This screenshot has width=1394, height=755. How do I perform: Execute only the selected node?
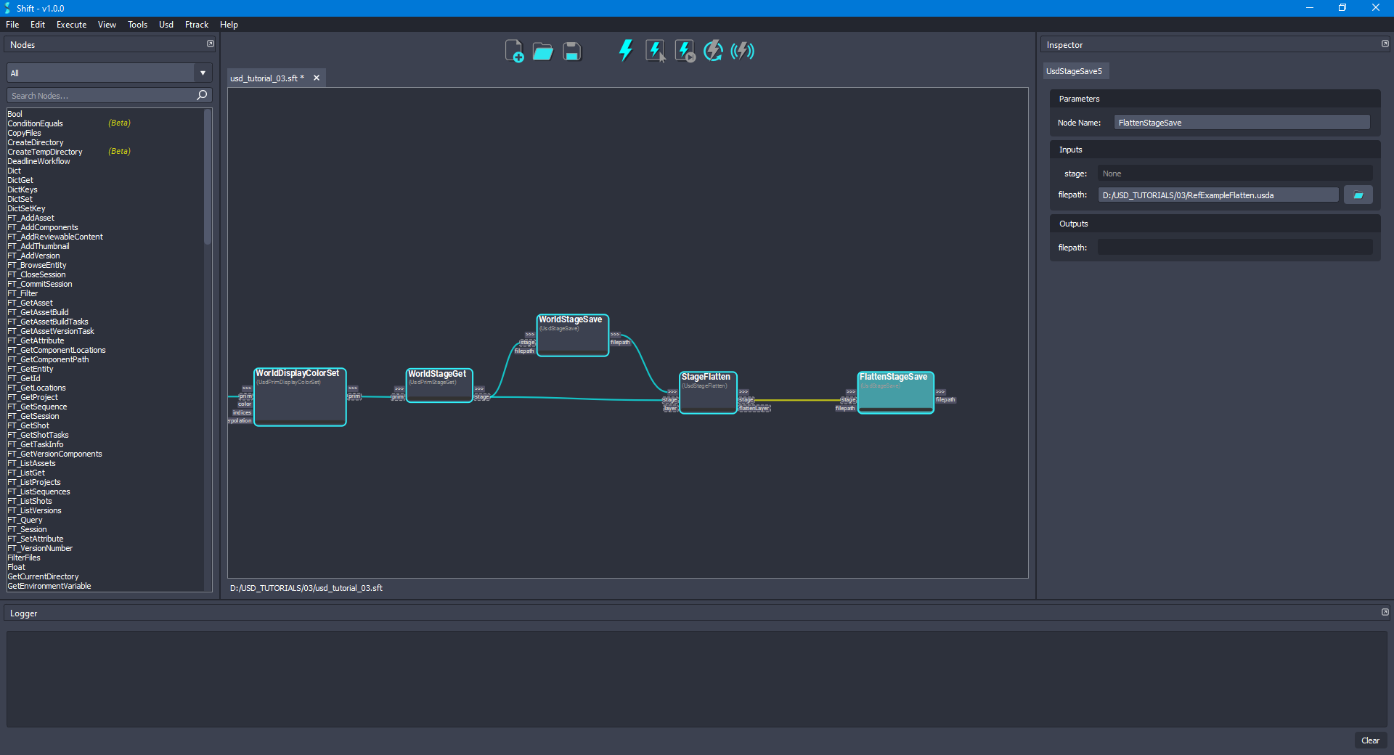(x=656, y=51)
